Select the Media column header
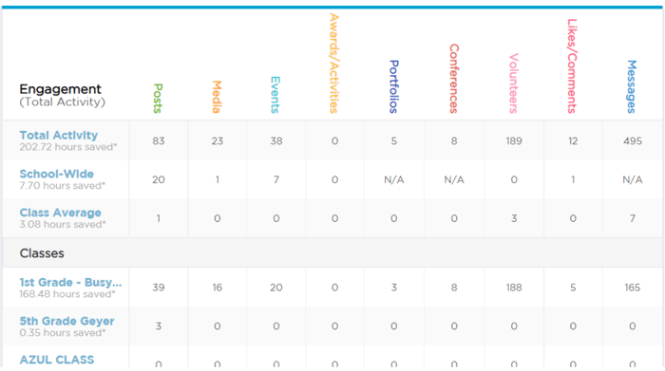Image resolution: width=665 pixels, height=371 pixels. [217, 97]
